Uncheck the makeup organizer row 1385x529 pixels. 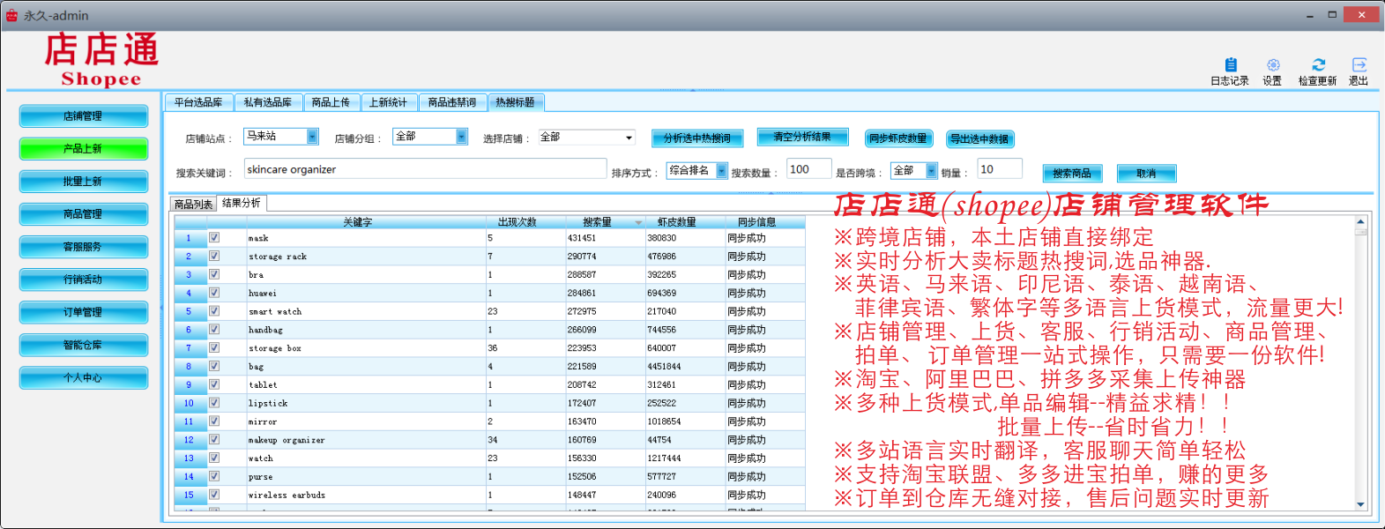click(x=213, y=439)
